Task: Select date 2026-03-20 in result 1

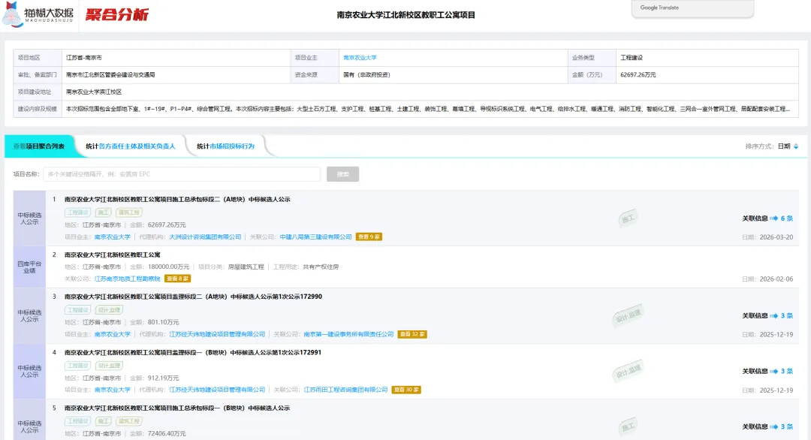Action: [x=776, y=237]
